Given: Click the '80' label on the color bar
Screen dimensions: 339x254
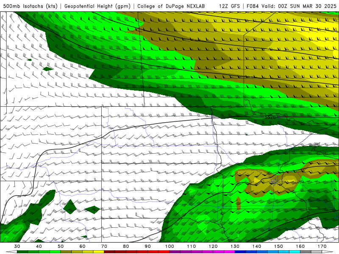Looking at the screenshot, I should pos(126,246).
